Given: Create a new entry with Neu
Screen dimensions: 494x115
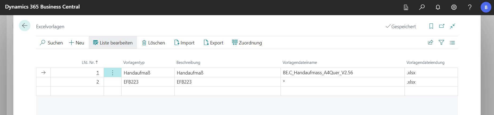Looking at the screenshot, I should click(x=77, y=43).
